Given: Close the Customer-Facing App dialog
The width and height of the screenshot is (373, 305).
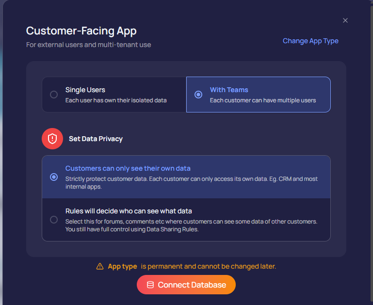Looking at the screenshot, I should coord(345,20).
